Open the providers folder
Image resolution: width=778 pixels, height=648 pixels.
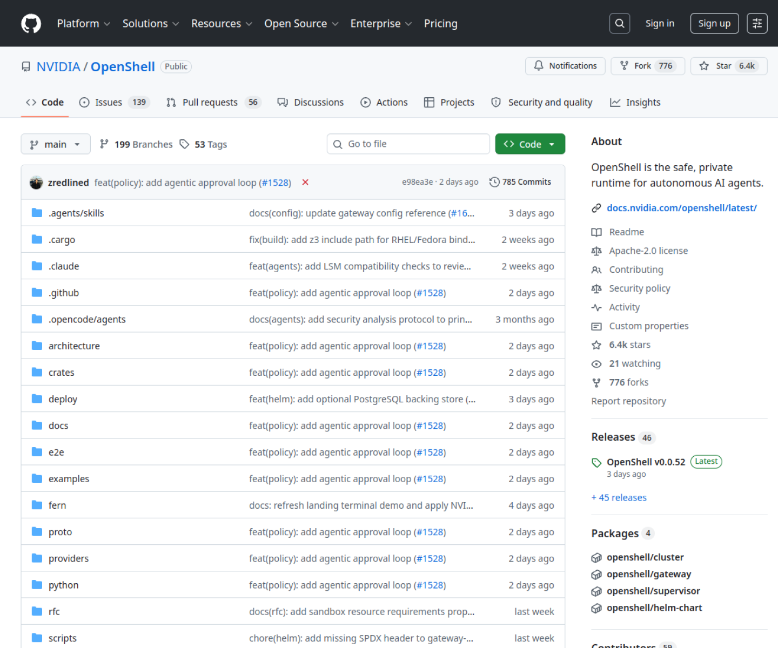pyautogui.click(x=69, y=558)
